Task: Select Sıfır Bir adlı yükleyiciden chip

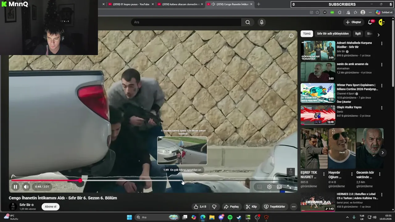Action: (333, 34)
